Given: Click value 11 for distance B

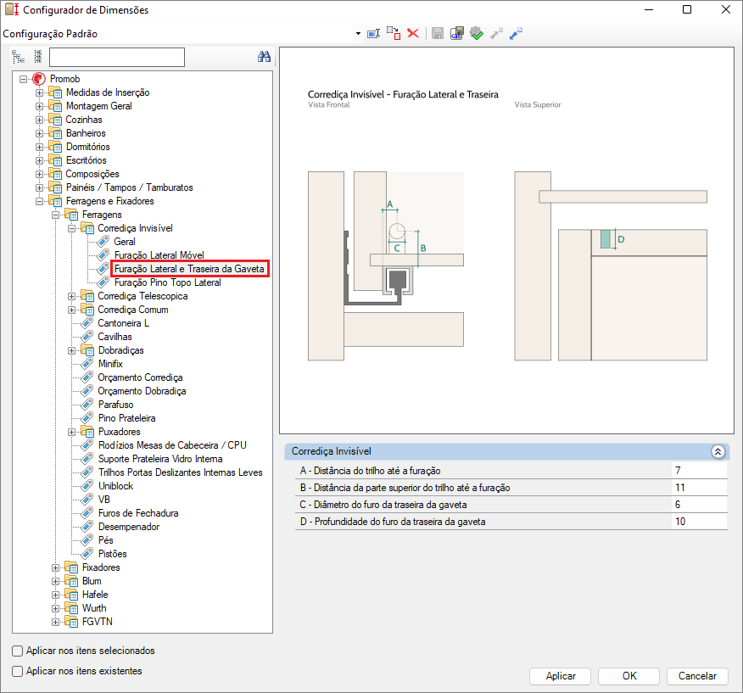Looking at the screenshot, I should pyautogui.click(x=700, y=488).
